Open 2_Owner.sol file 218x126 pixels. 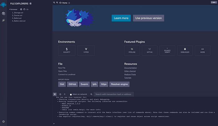tap(17, 16)
